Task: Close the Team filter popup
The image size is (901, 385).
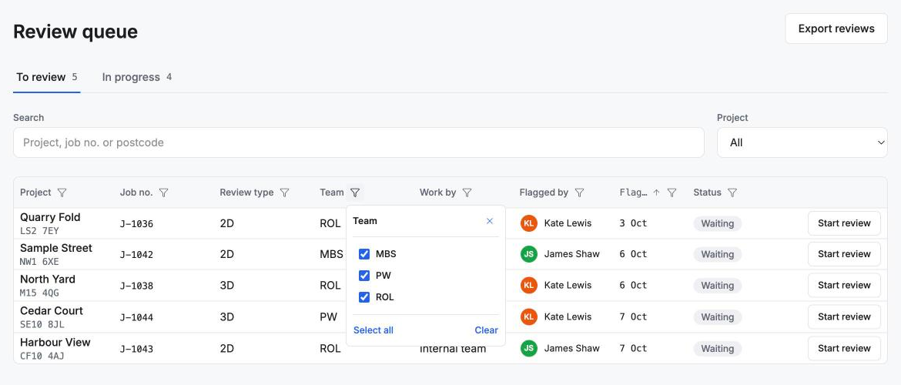Action: (490, 221)
